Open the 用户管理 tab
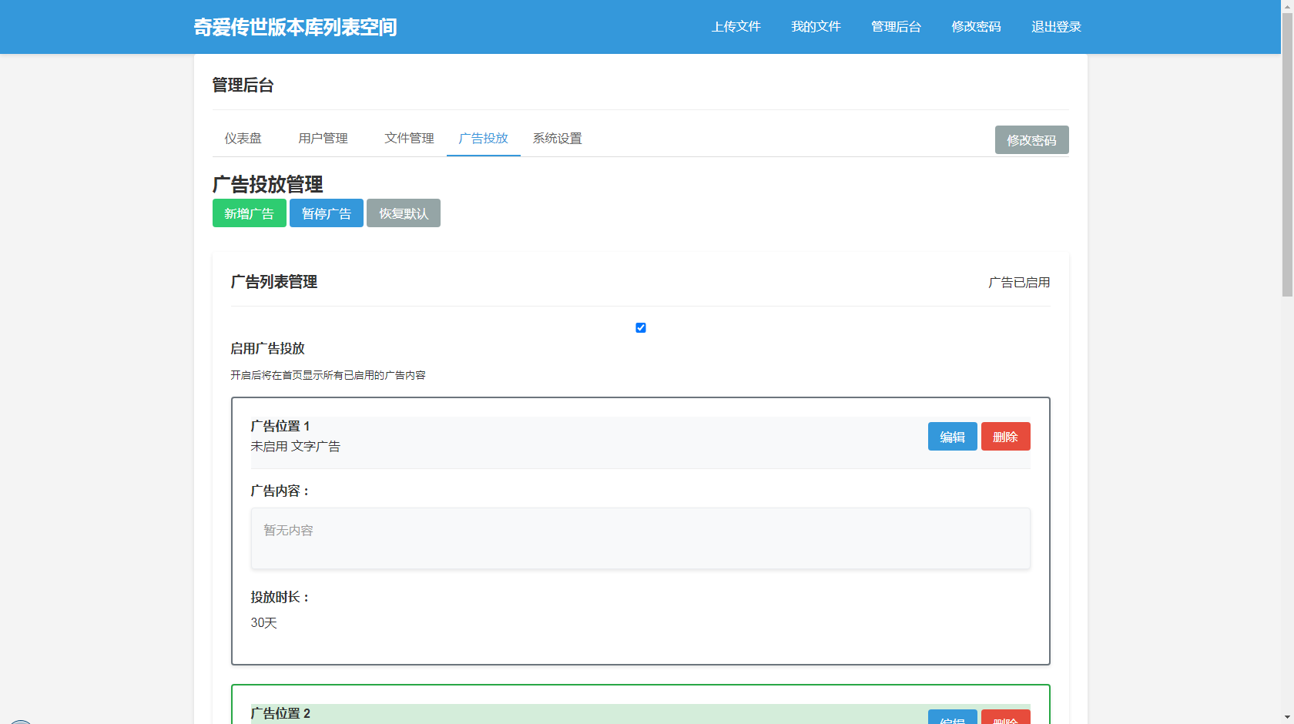This screenshot has width=1294, height=724. [x=323, y=139]
